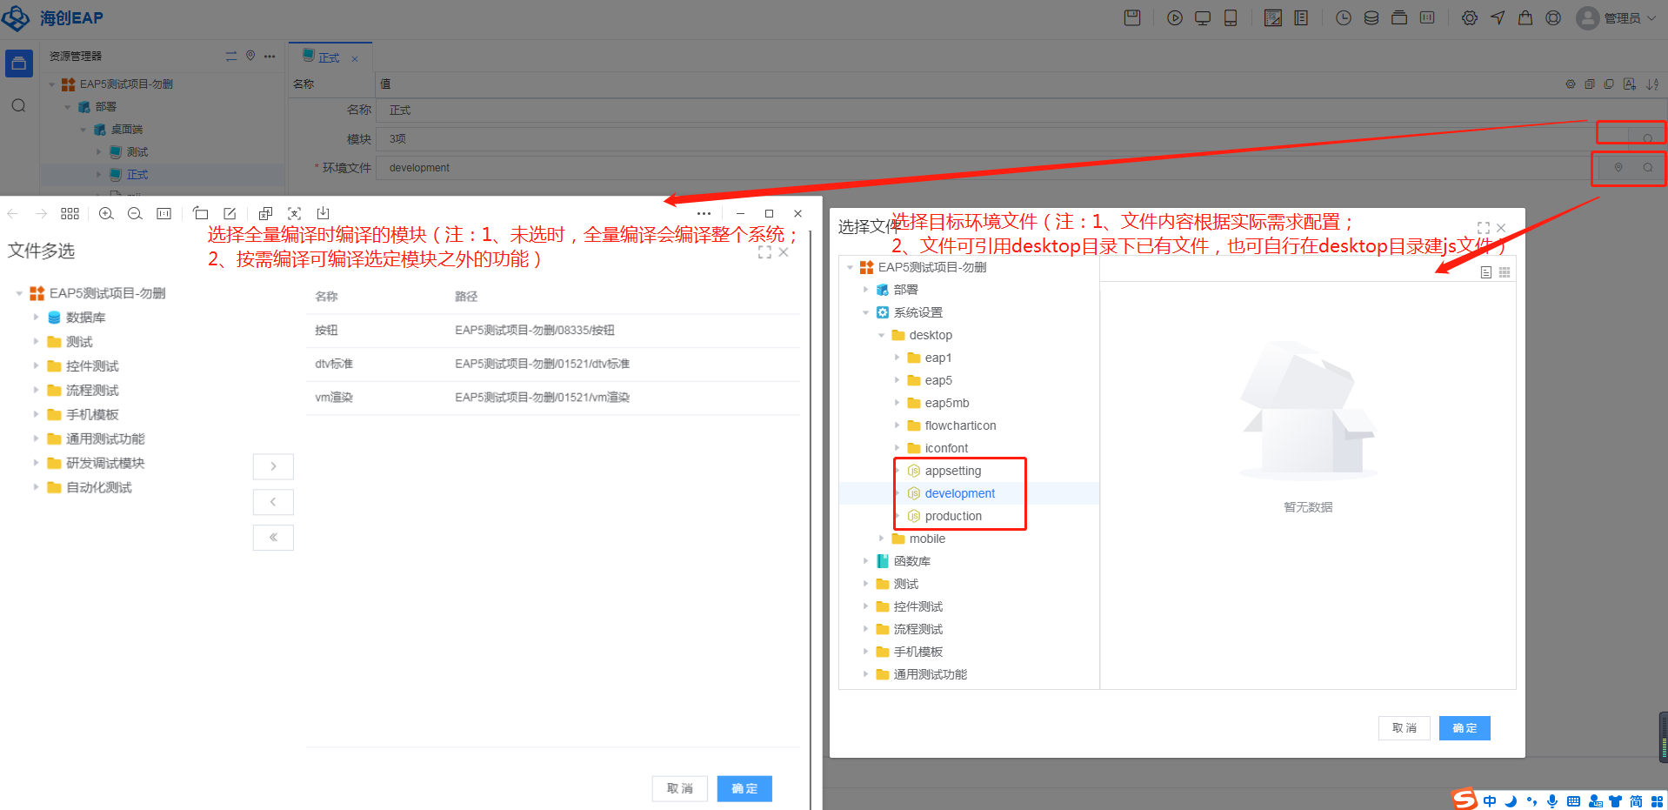This screenshot has width=1668, height=810.
Task: Click the run play icon in header
Action: [1174, 18]
